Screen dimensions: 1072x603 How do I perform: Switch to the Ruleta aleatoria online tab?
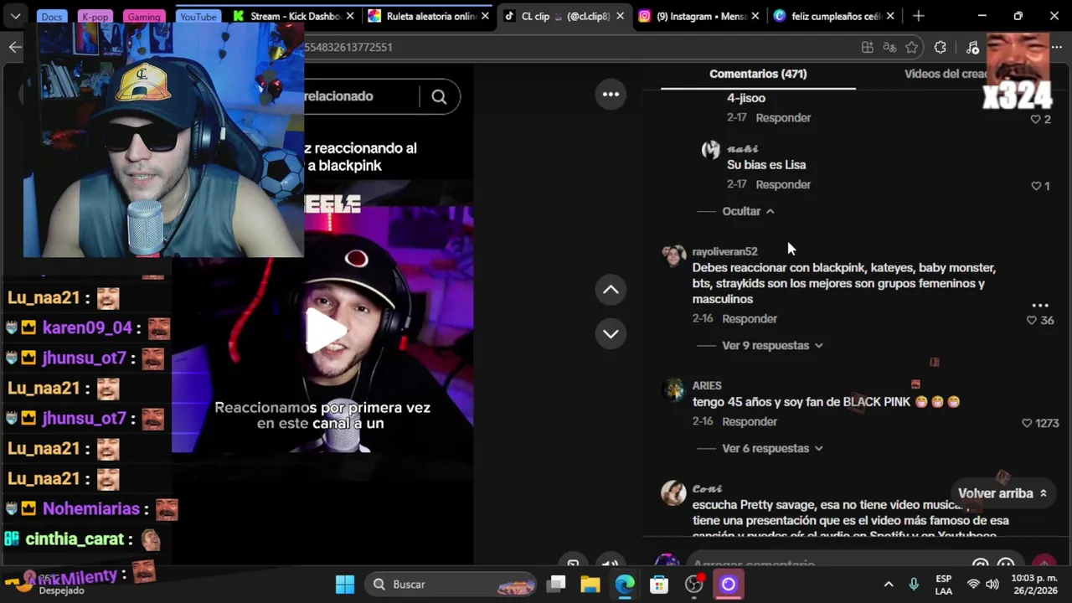tap(429, 16)
